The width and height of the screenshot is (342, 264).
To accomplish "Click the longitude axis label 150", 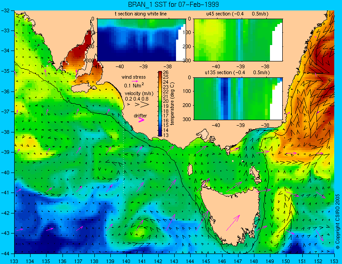I will pos(286,261).
